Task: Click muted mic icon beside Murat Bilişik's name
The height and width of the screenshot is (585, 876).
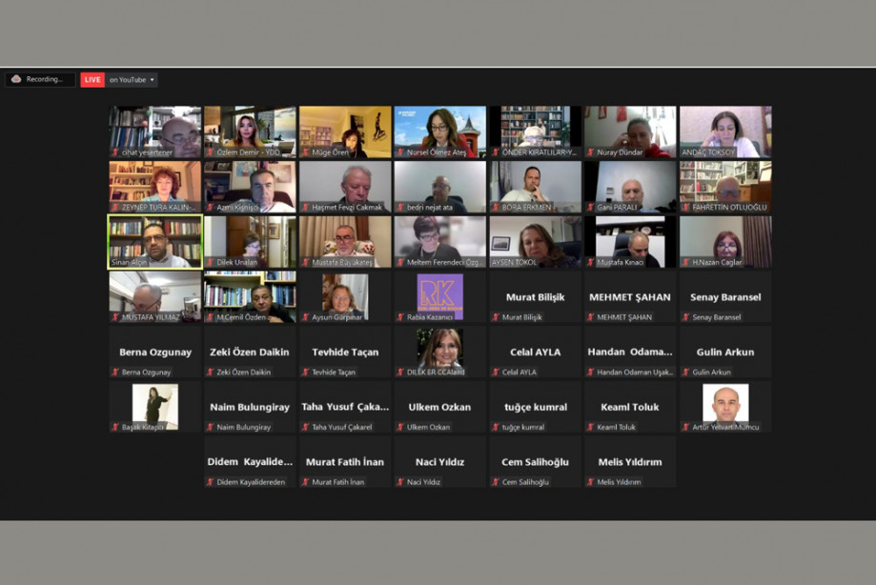Action: 497,317
